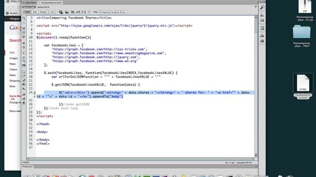This screenshot has height=177, width=316.
Task: Click the Refresh Design View icon
Action: coord(89,12)
